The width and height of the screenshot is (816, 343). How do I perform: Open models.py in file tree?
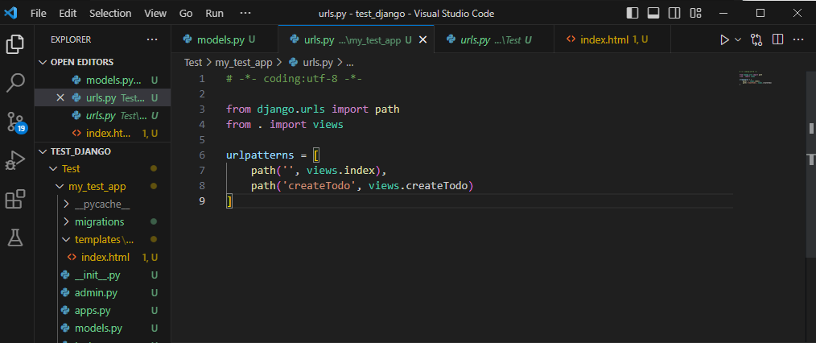pyautogui.click(x=102, y=328)
